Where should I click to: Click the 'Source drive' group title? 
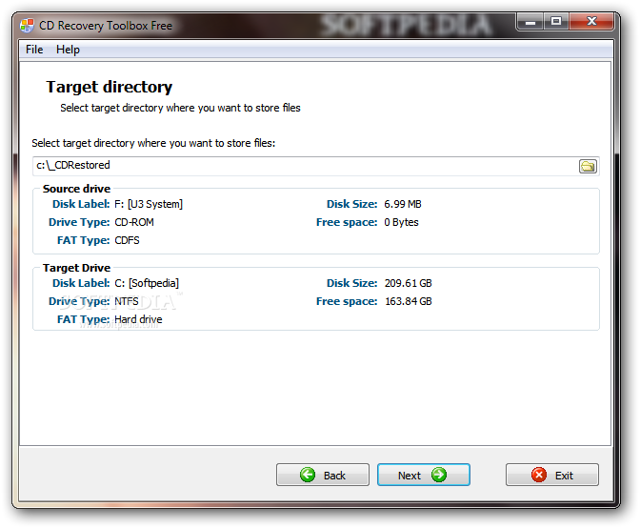[77, 189]
